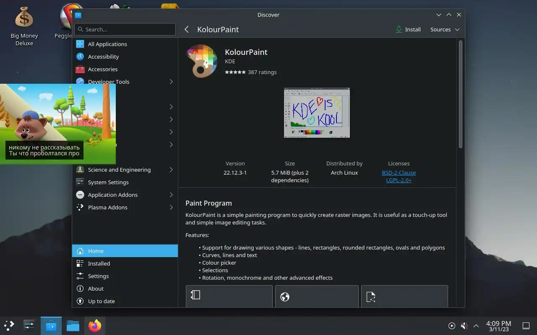Click the show desktop button
Screen dimensions: 537x335
pos(526,326)
